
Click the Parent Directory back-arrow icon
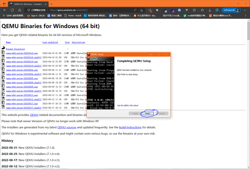pyautogui.click(x=3, y=48)
